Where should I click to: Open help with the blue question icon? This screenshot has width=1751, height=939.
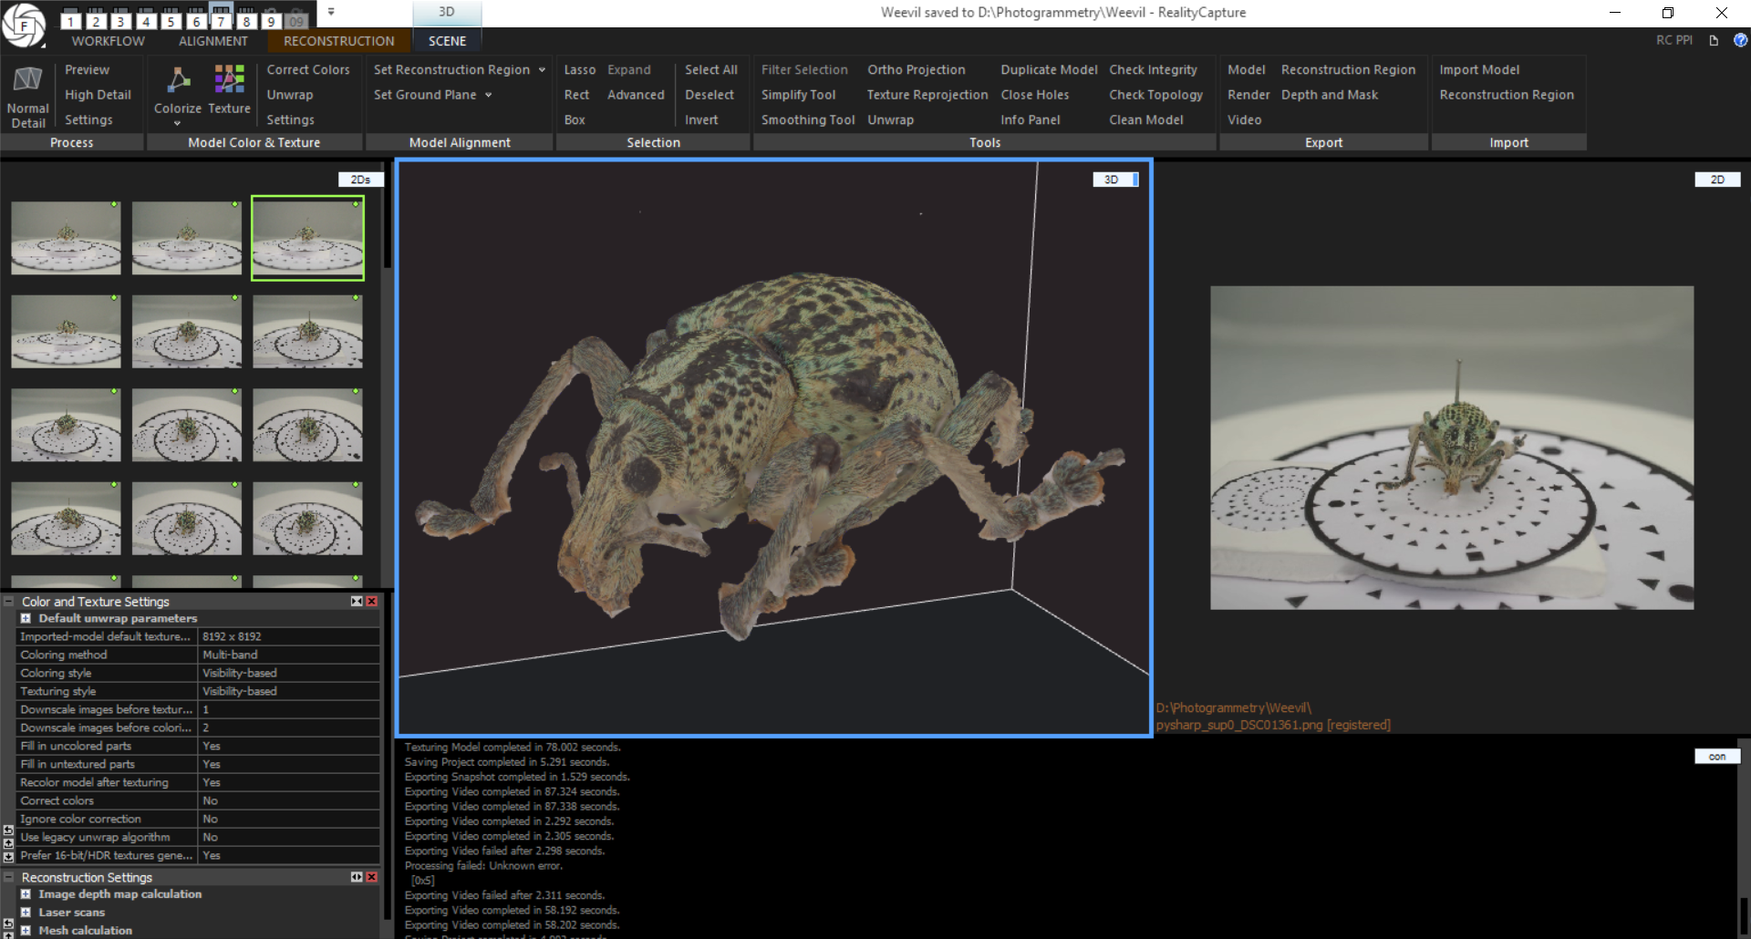[1740, 40]
